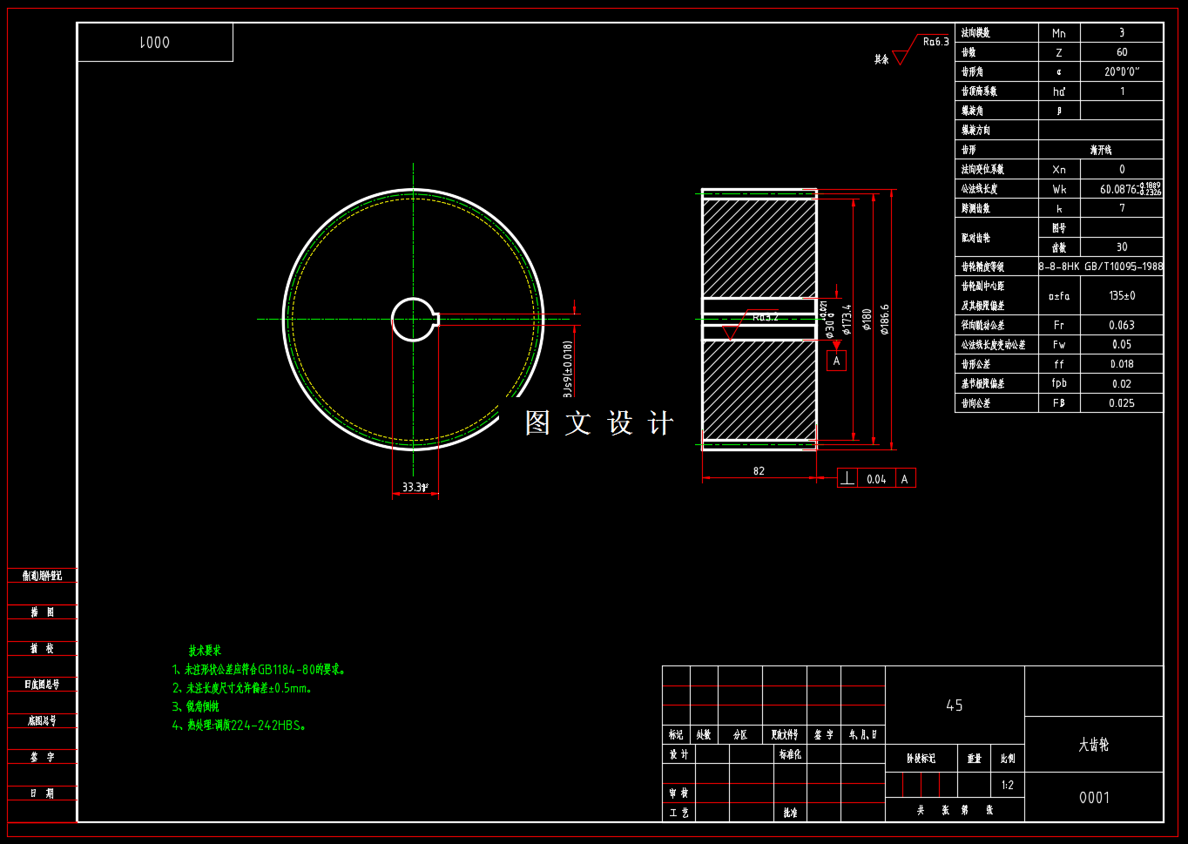
Task: Select the "ø180" diameter dimension
Action: click(x=867, y=320)
